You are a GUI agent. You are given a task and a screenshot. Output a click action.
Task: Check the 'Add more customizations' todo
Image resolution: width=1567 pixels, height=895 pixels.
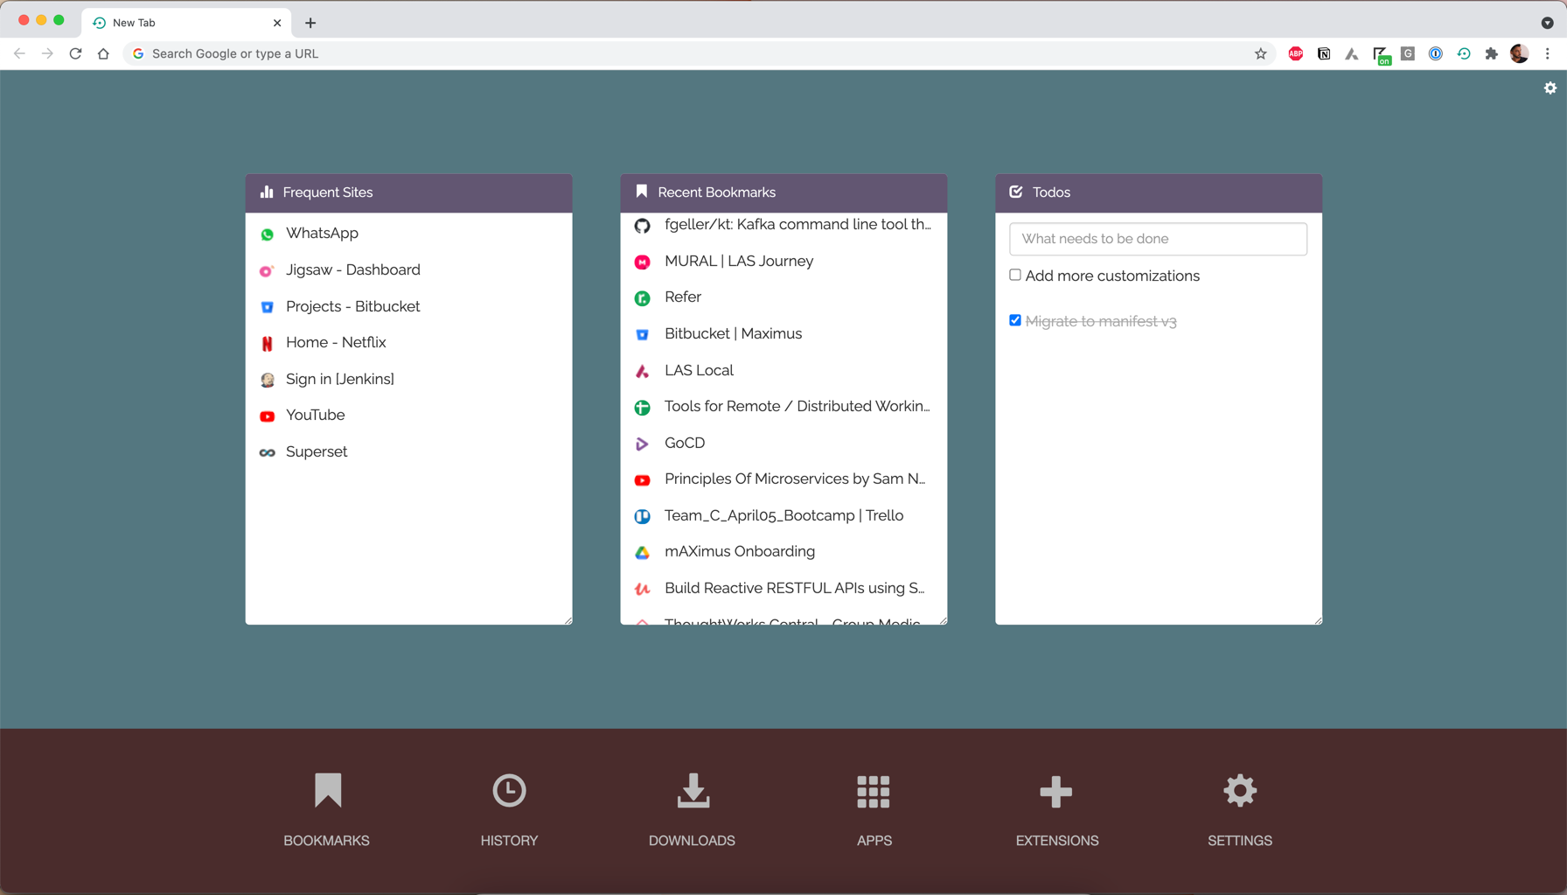(1015, 276)
